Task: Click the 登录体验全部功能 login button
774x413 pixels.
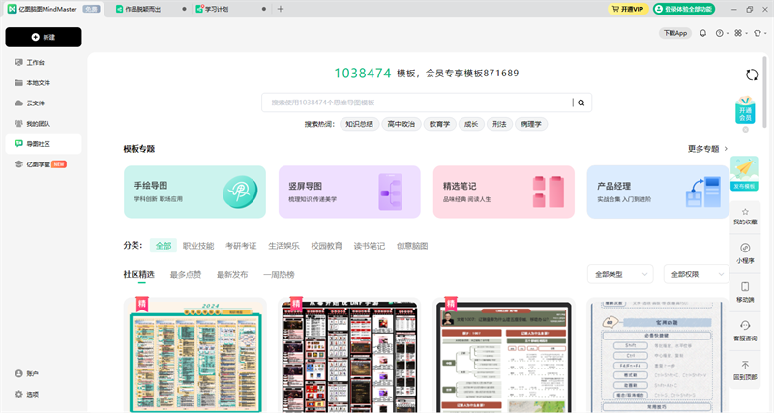Action: pos(684,9)
